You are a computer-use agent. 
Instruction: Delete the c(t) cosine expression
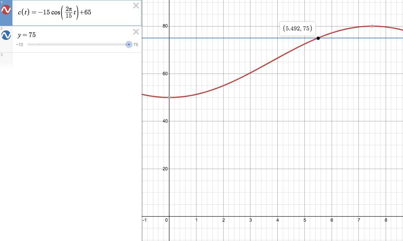(136, 6)
